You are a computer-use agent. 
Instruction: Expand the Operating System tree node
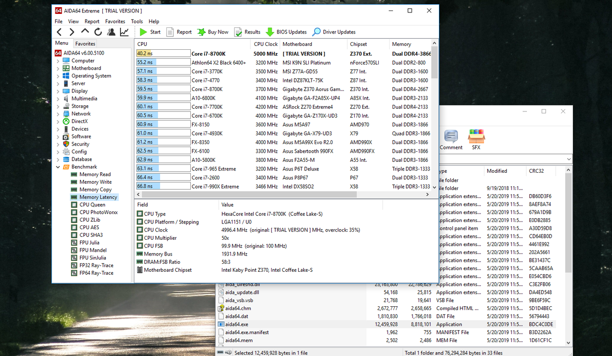coord(58,76)
